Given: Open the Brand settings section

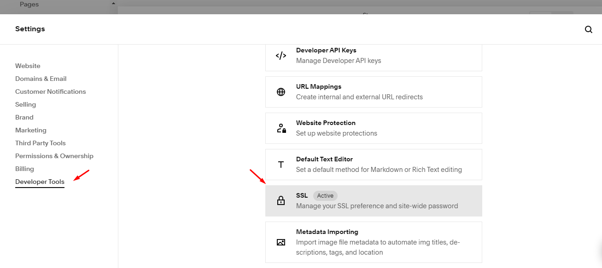Looking at the screenshot, I should tap(24, 117).
